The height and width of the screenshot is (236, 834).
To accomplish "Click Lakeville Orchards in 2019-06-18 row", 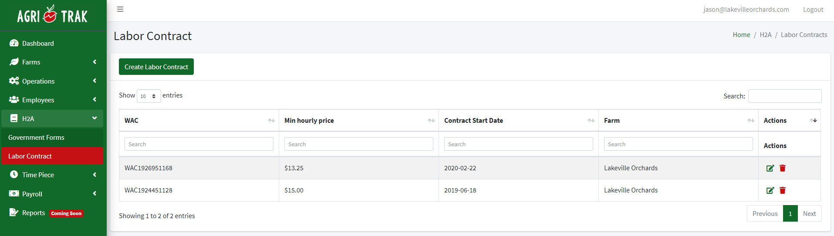I will (631, 190).
